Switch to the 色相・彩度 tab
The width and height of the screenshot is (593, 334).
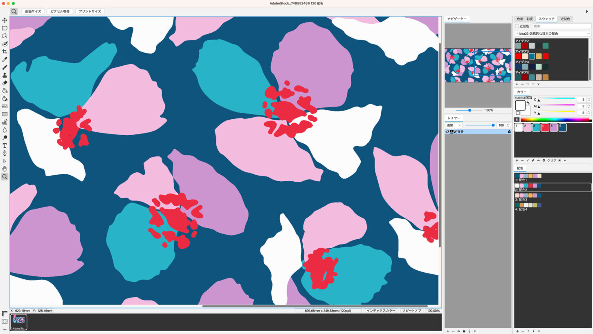tap(524, 19)
